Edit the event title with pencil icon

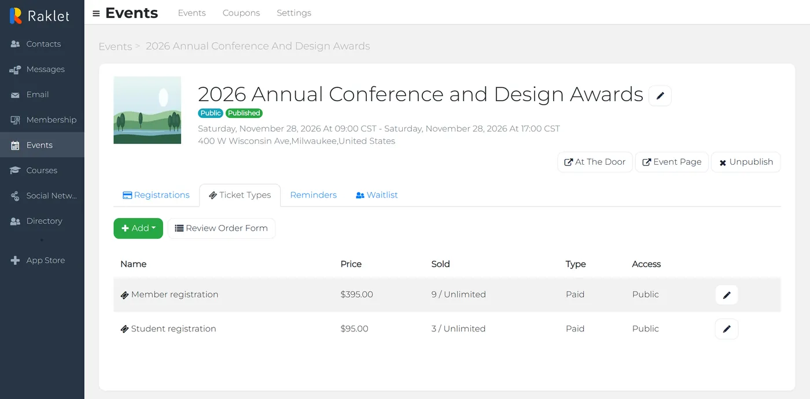coord(660,95)
